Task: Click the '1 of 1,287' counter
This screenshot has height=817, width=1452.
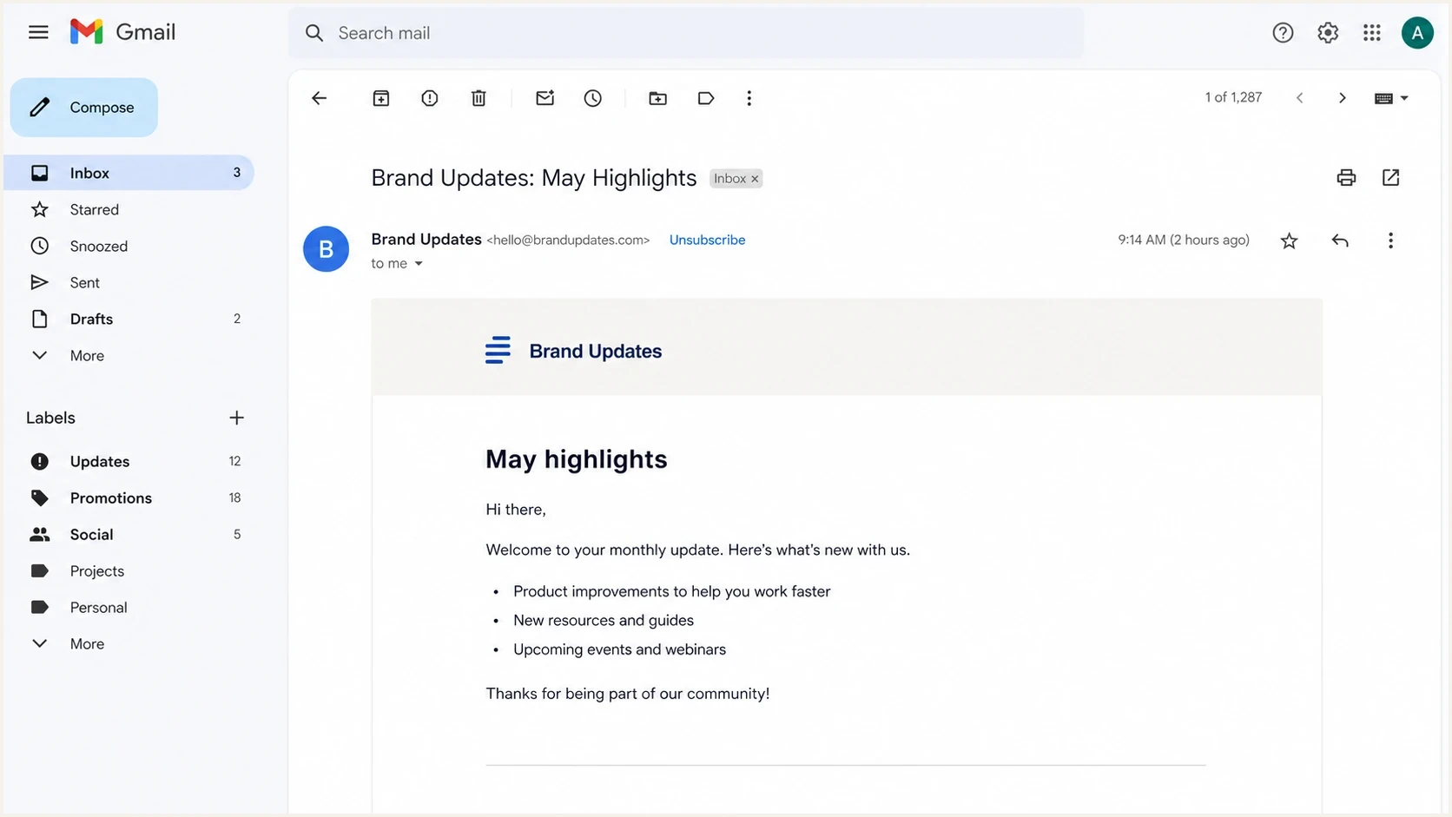Action: [1233, 97]
